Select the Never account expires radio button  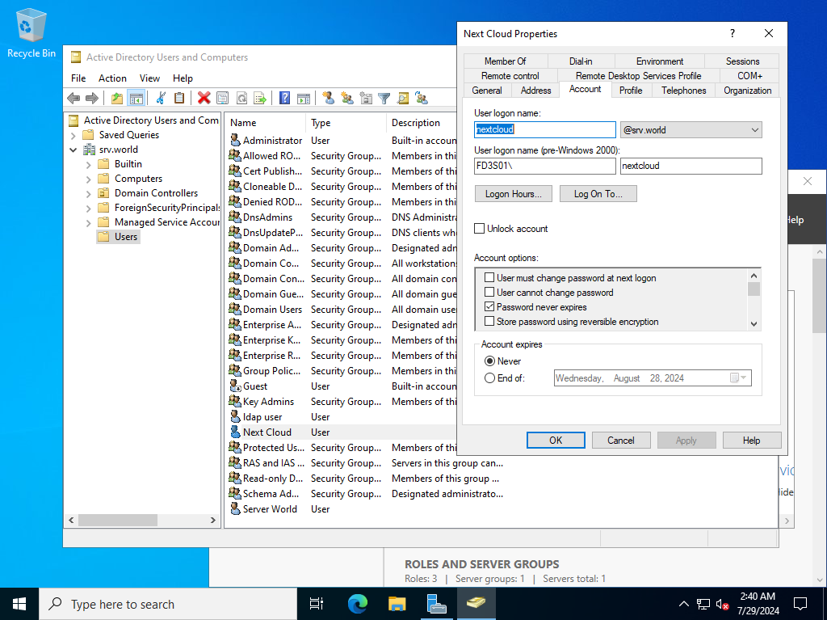coord(489,361)
